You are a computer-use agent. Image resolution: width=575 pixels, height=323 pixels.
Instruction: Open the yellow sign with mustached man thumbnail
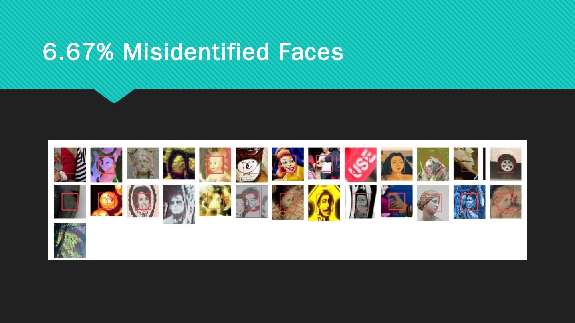click(324, 202)
